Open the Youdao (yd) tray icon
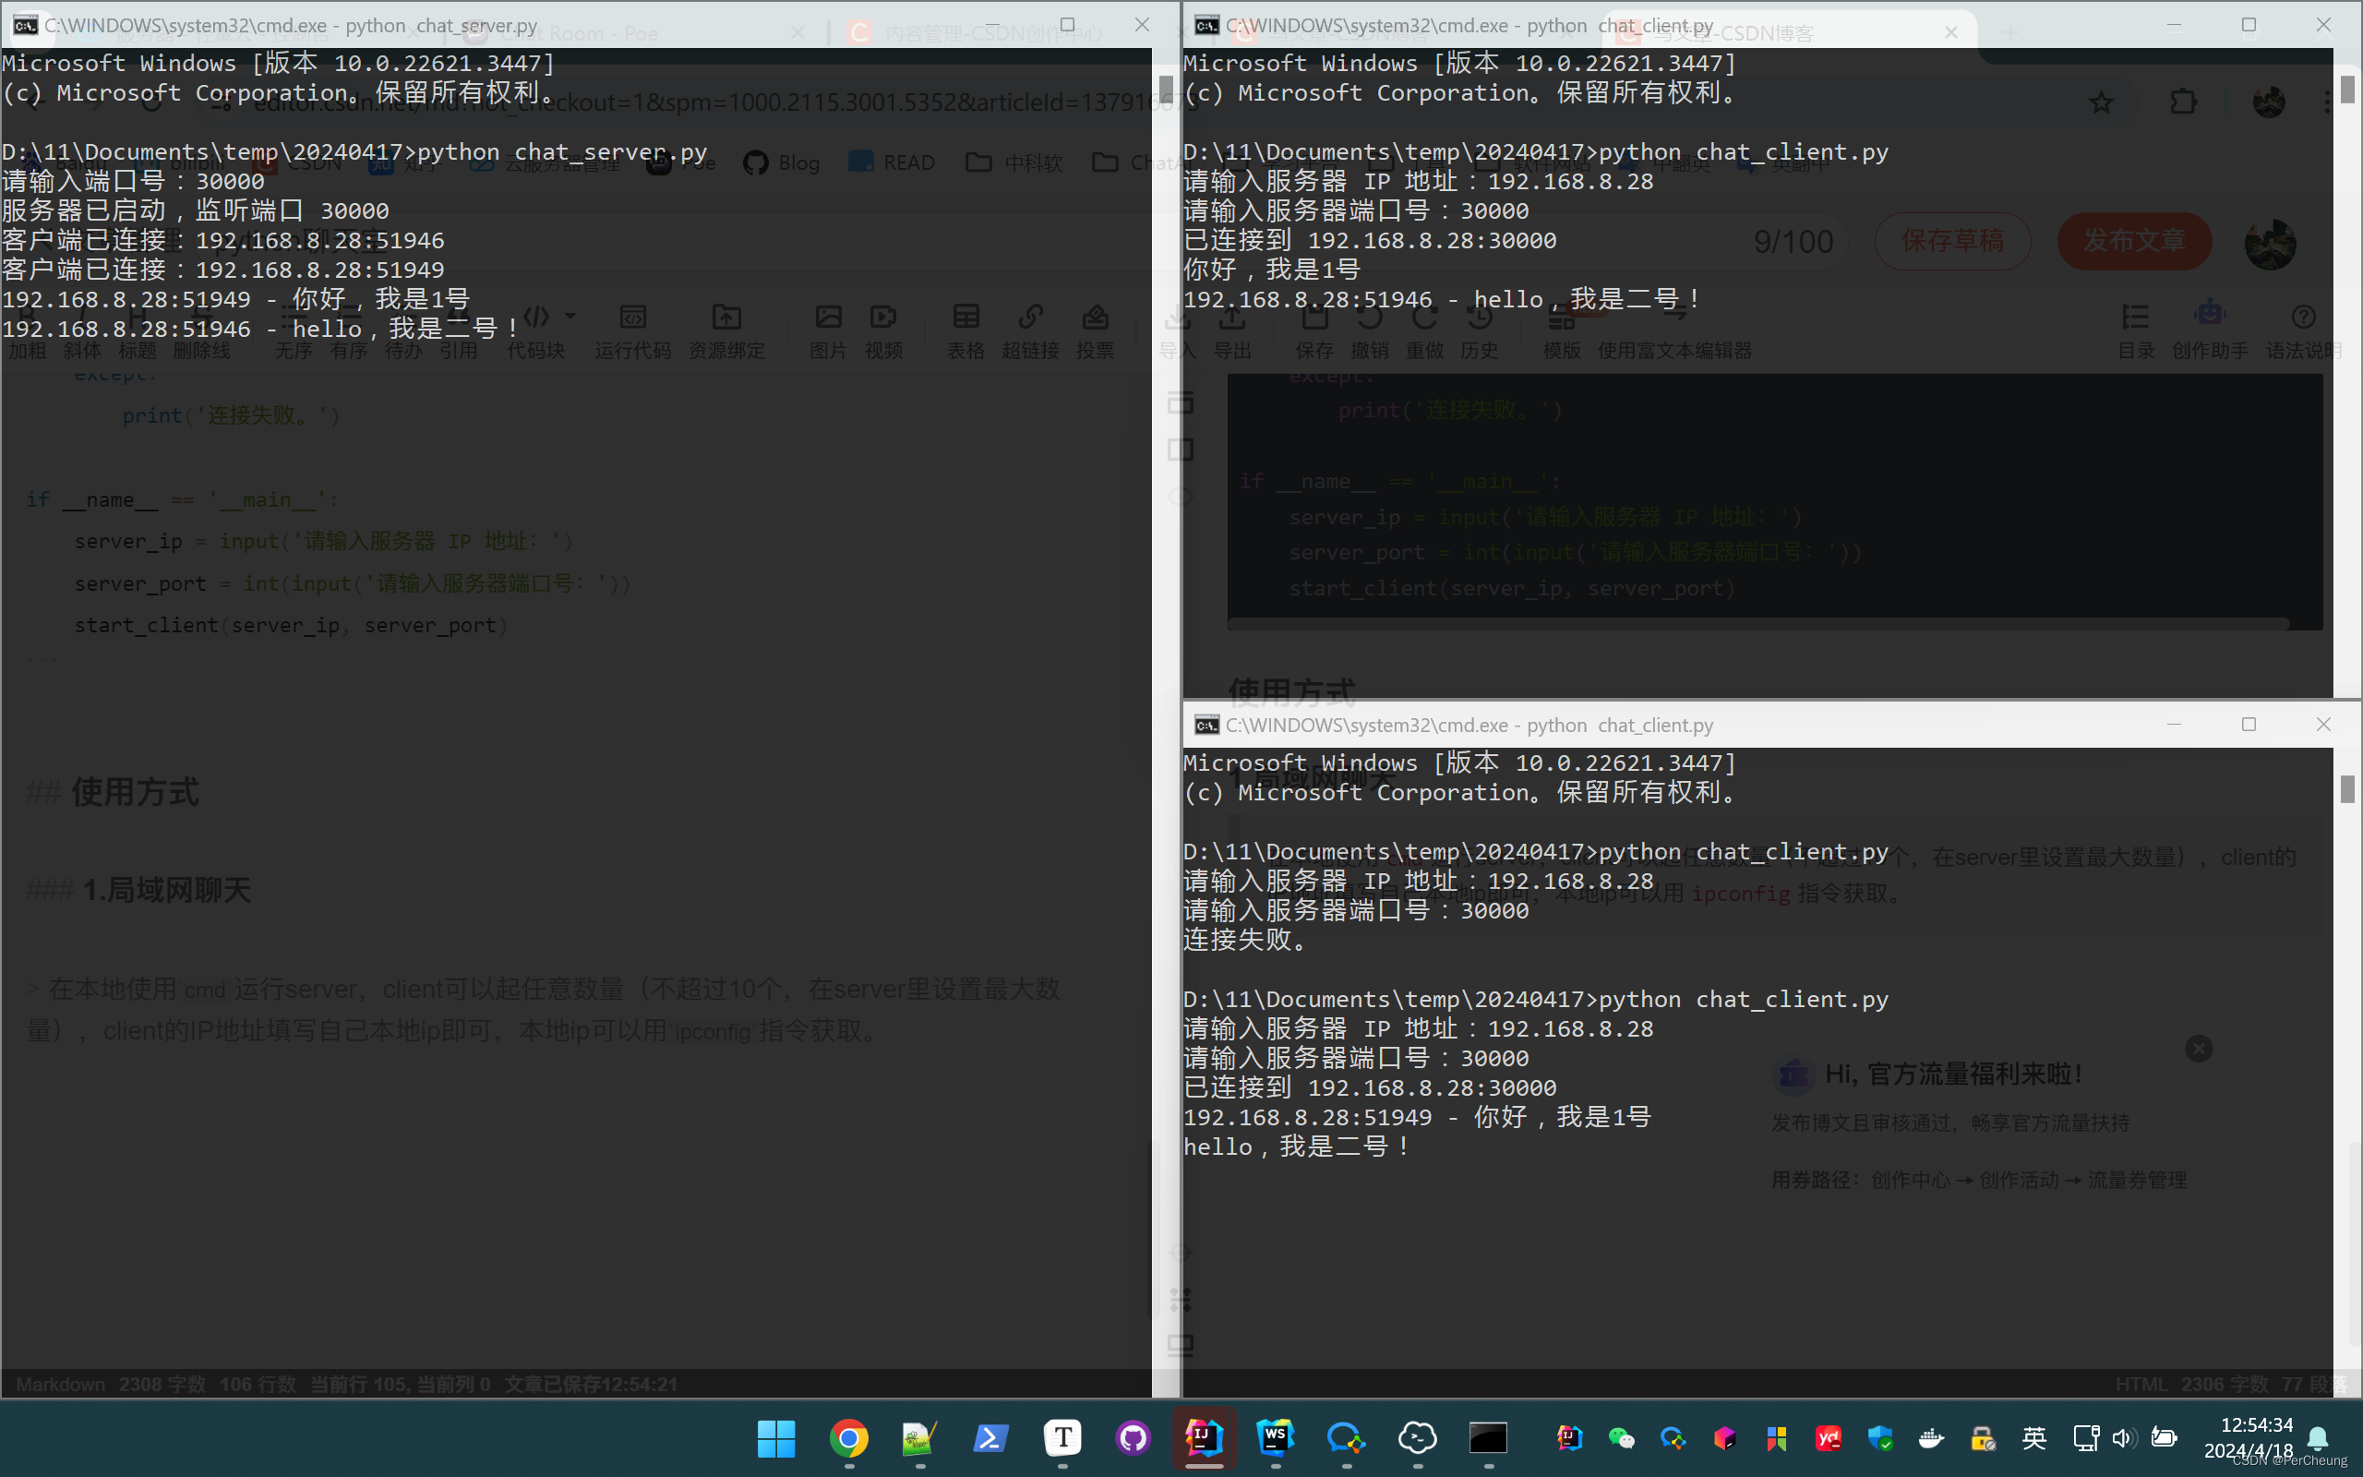 (x=1828, y=1438)
